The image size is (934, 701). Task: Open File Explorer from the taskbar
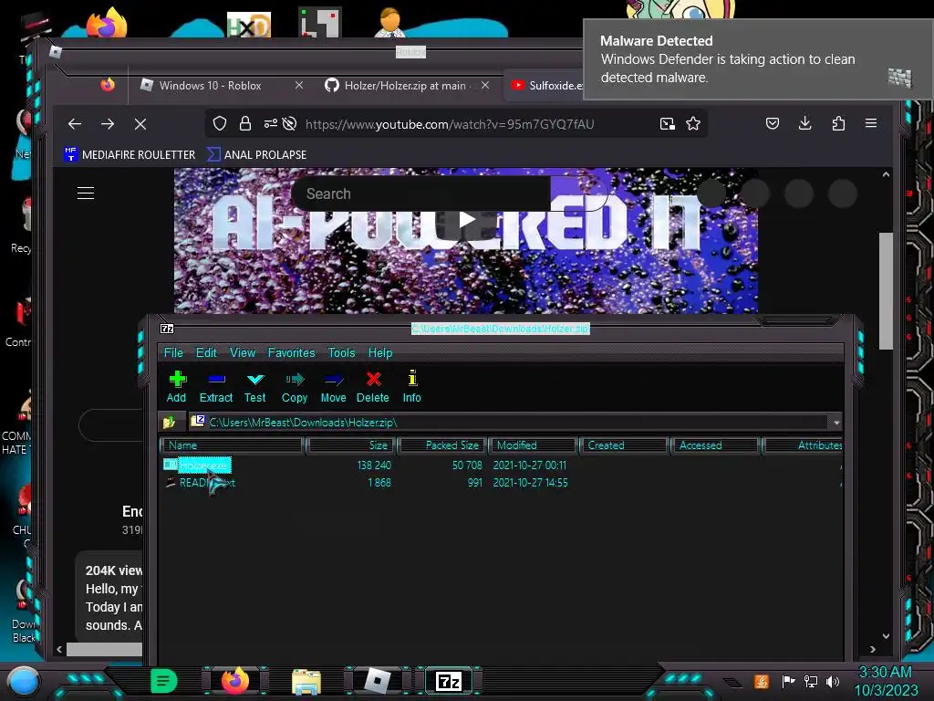(x=306, y=681)
